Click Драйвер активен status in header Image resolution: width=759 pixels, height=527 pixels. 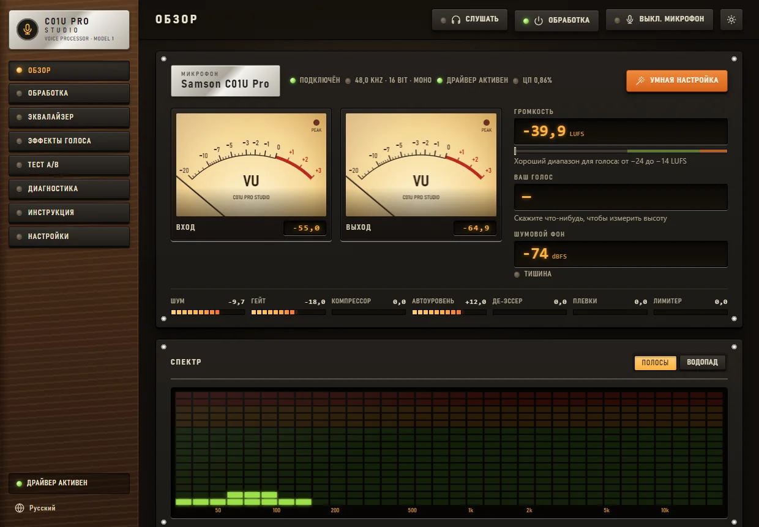point(472,80)
